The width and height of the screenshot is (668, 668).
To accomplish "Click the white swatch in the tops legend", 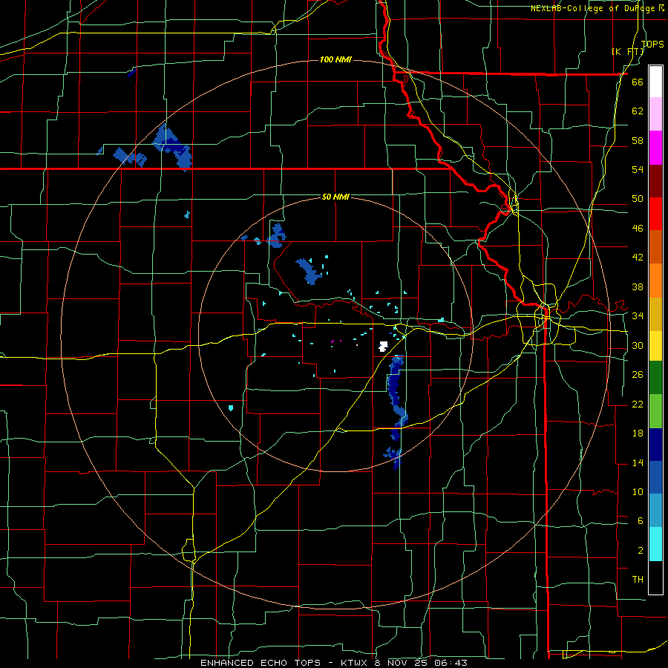I will pos(655,82).
